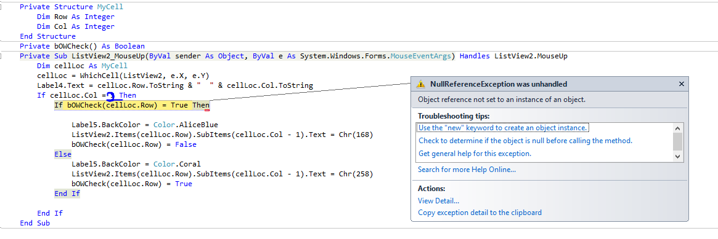Click "Search for more Help Online..."
Screen dimensions: 718x239
click(467, 170)
